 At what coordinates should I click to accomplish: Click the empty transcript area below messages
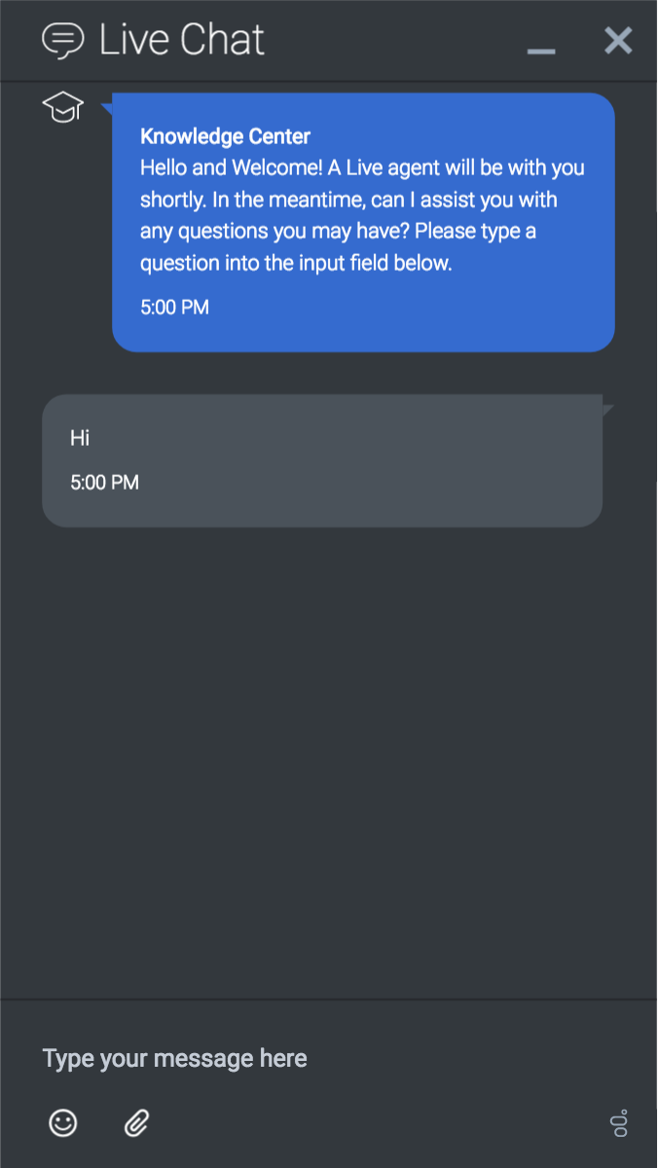[328, 759]
